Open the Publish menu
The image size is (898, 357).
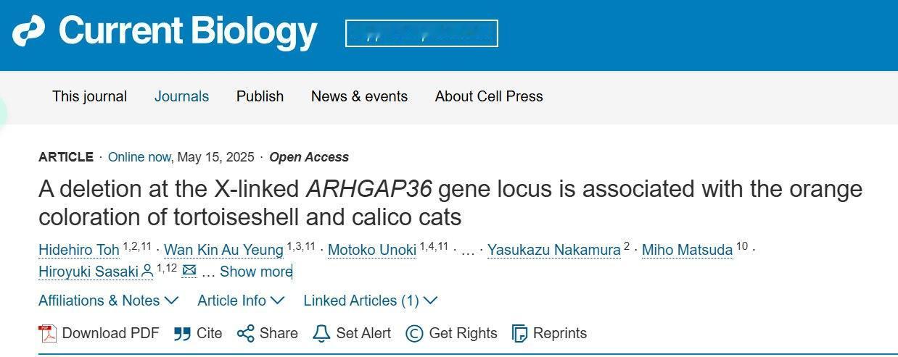[260, 96]
